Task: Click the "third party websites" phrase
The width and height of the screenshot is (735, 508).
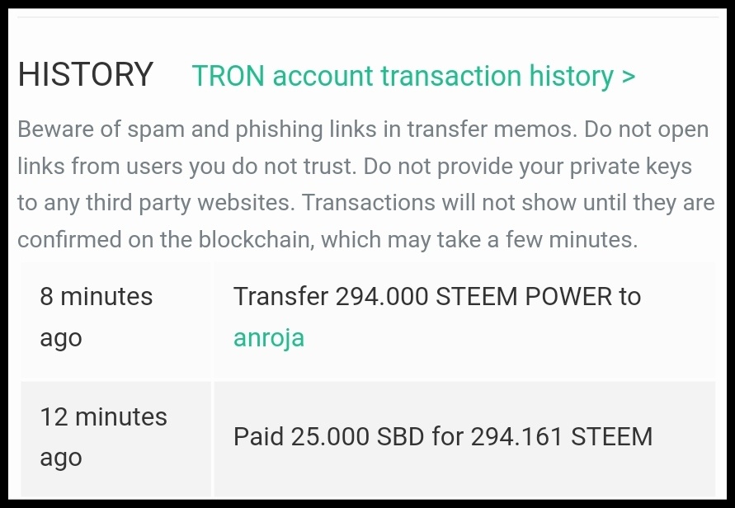Action: pos(182,203)
